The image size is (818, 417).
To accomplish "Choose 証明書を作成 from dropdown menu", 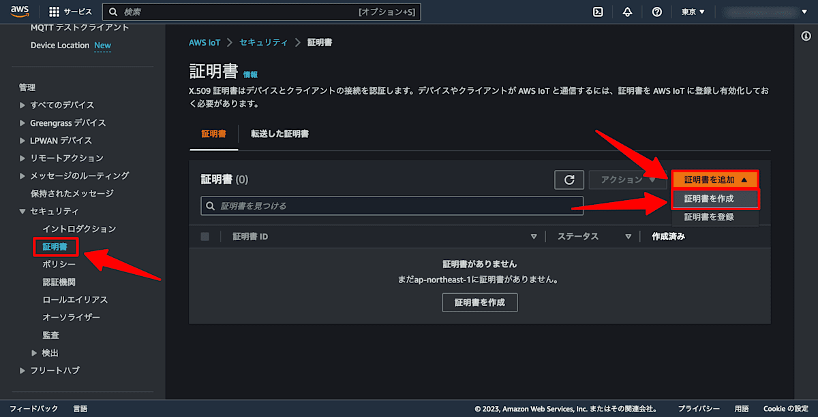I will (x=715, y=199).
